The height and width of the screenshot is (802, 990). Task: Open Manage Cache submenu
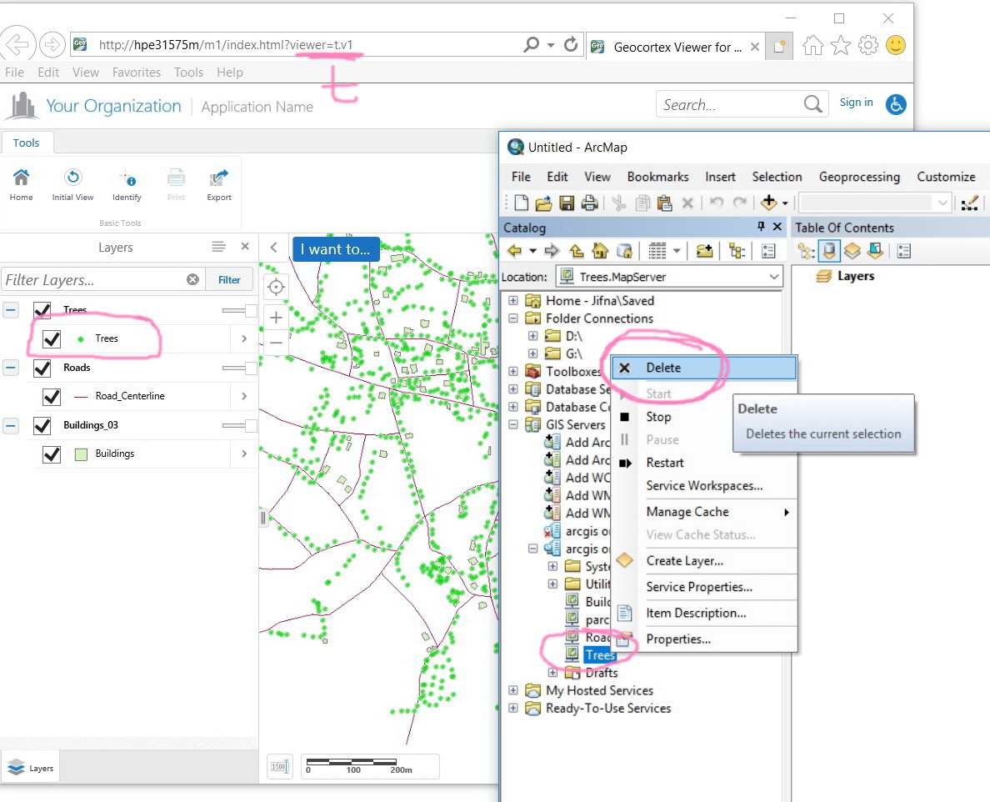click(x=703, y=512)
